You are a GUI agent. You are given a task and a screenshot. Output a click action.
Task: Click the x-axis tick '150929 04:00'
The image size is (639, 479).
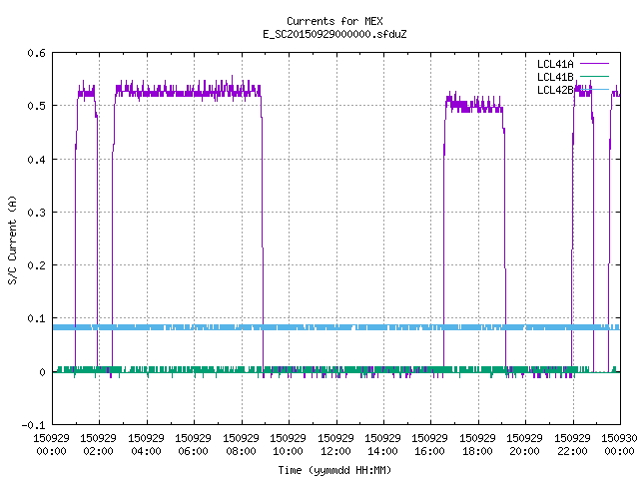146,444
